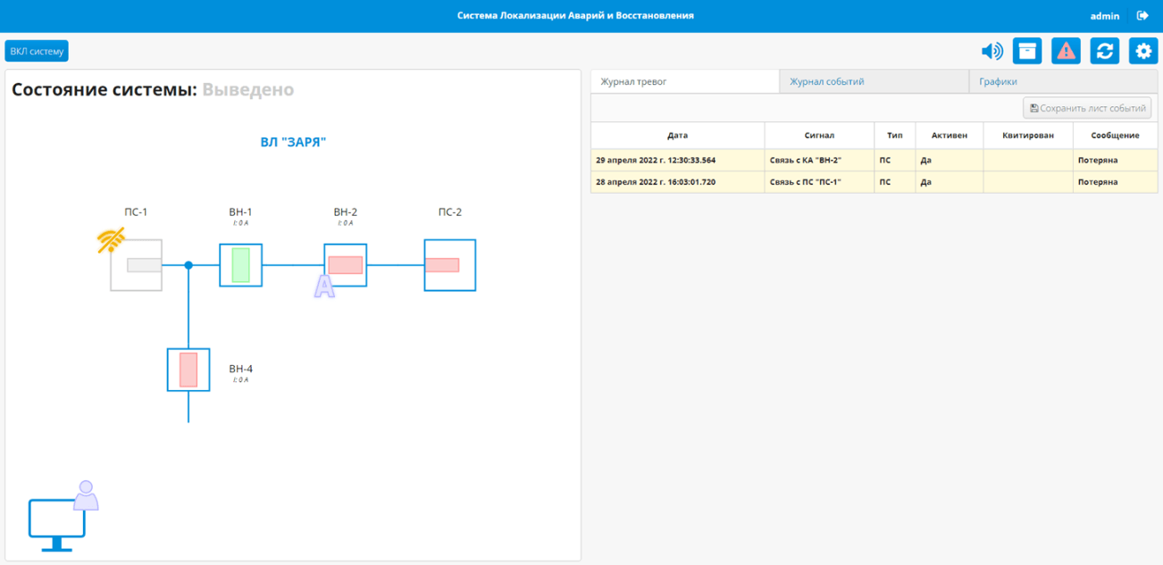Select the alarm row for Связь с КА "ВН-2"

[874, 160]
